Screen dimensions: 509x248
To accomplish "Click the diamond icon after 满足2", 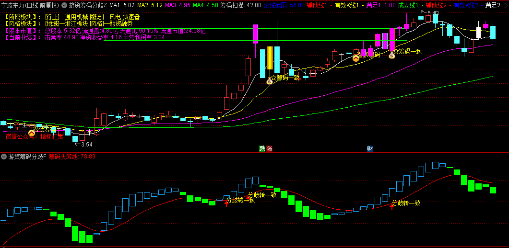I will pyautogui.click(x=506, y=5).
